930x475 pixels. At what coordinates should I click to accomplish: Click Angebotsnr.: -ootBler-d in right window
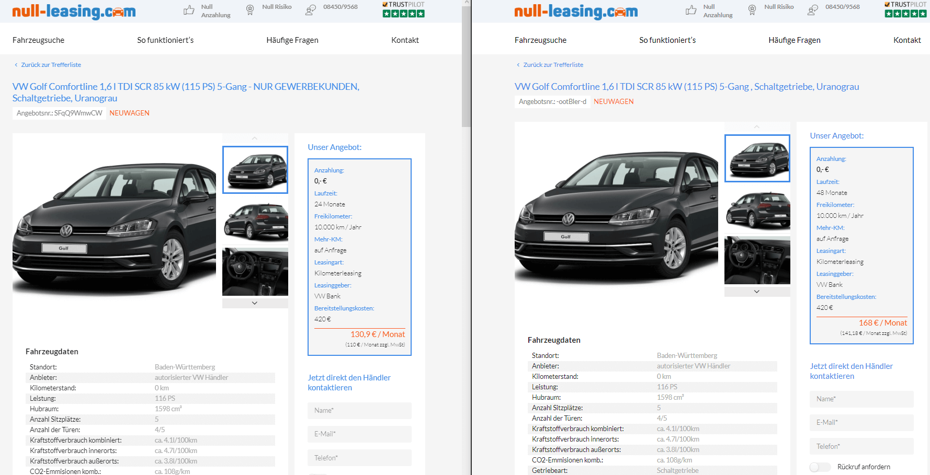552,101
